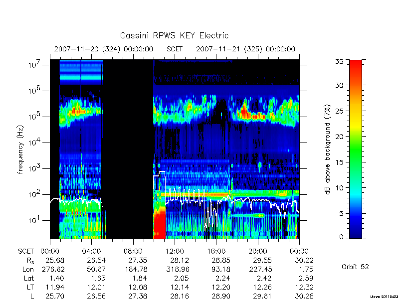Click the '15' colorbar tick value
The height and width of the screenshot is (299, 399).
339,162
